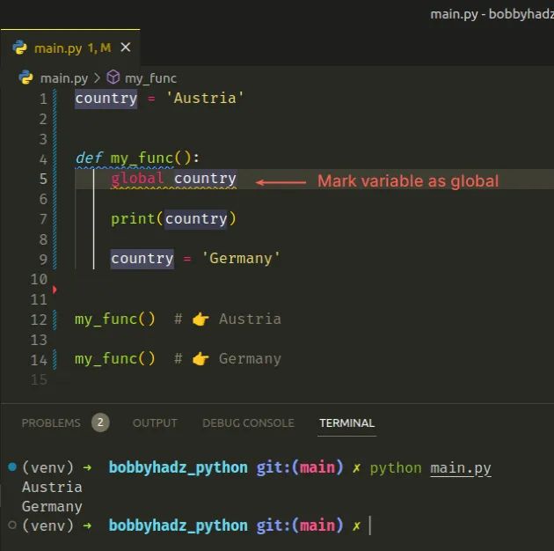Click Germany output line in terminal

(x=52, y=506)
